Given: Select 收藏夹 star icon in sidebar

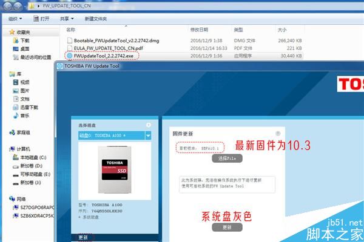Looking at the screenshot, I should pos(12,32).
